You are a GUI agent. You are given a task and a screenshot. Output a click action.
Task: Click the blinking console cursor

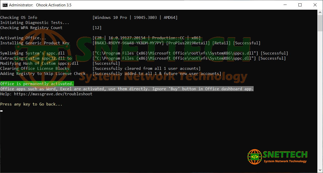pyautogui.click(x=2, y=111)
